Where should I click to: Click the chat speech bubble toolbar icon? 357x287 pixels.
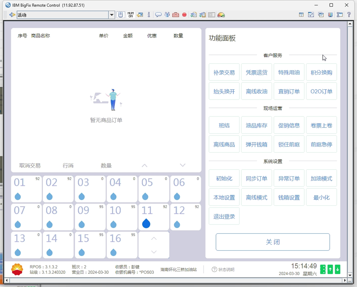point(158,15)
